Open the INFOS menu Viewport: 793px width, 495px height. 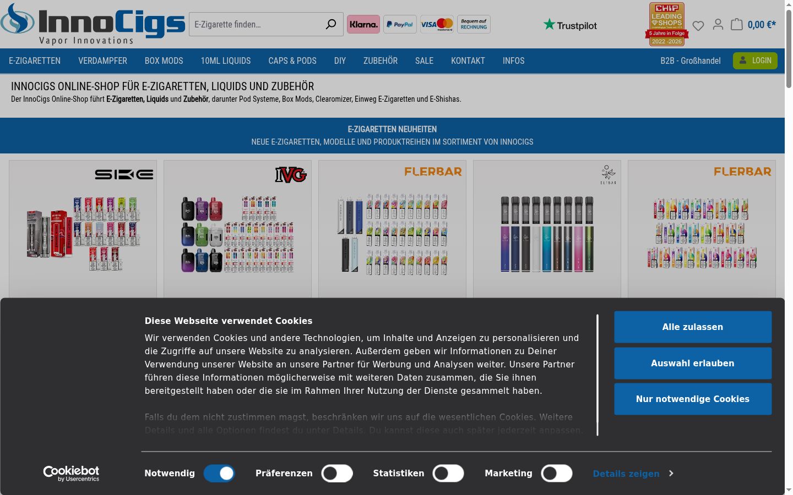click(x=513, y=61)
